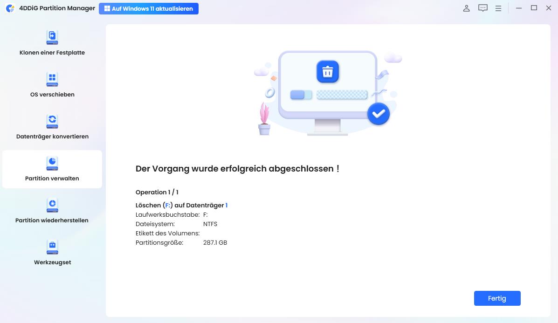558x323 pixels.
Task: Open Partition wiederherstellen
Action: point(52,211)
